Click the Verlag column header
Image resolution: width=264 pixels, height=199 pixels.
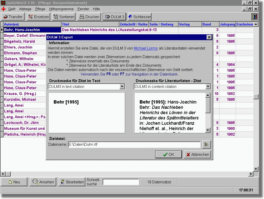(x=190, y=24)
